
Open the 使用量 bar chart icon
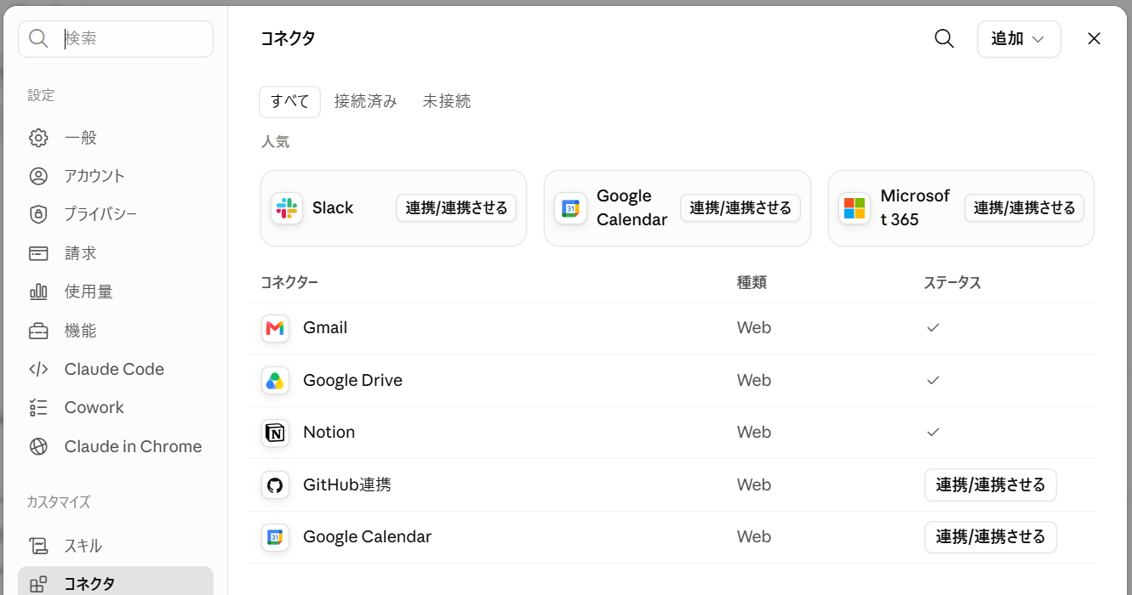point(38,292)
